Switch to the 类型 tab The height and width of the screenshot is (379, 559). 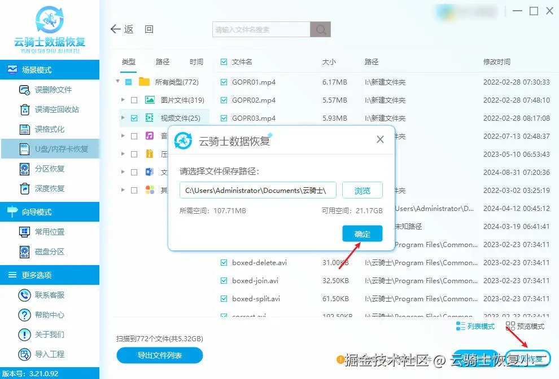tap(128, 62)
